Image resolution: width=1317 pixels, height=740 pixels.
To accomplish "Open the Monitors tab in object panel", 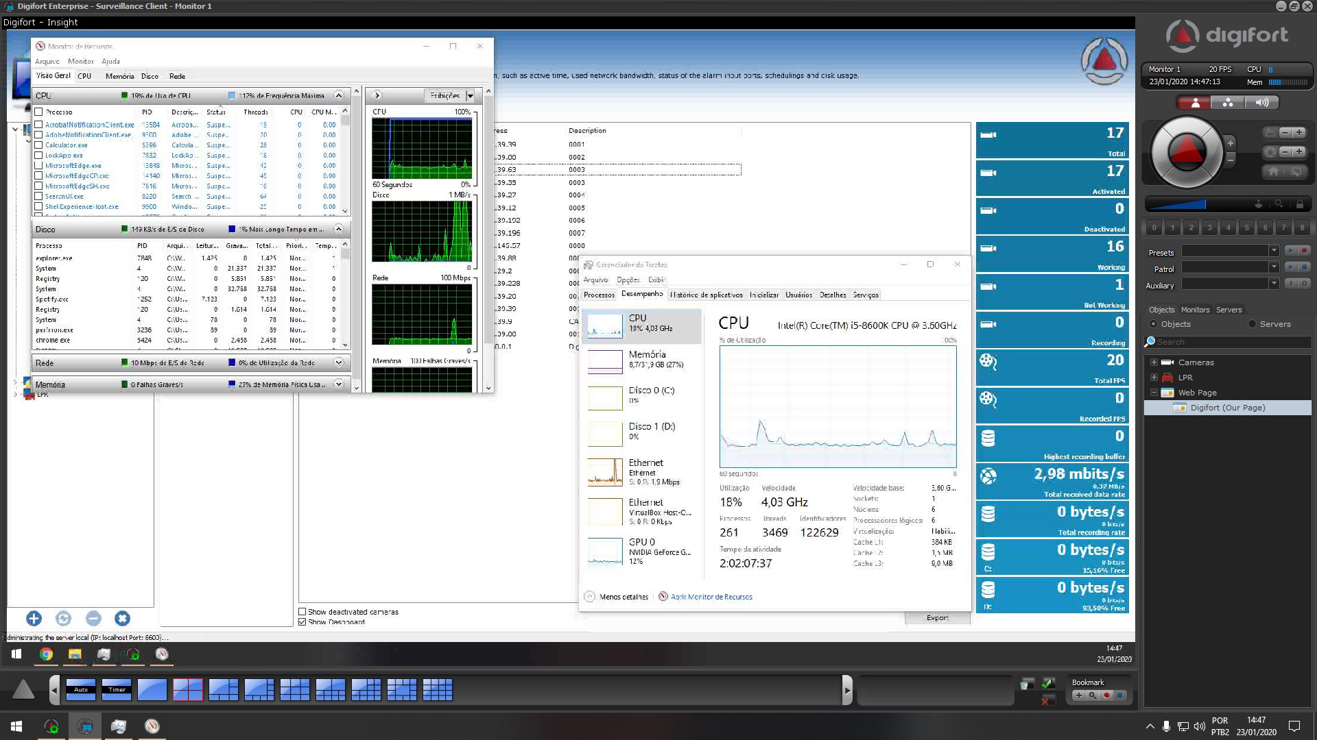I will (x=1195, y=310).
